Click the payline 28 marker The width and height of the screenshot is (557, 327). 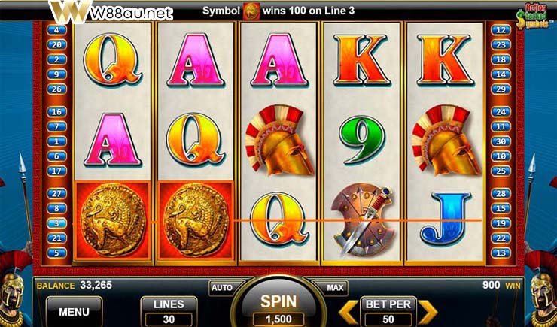point(501,194)
